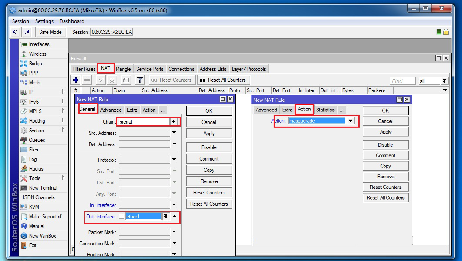Screen dimensions: 462x261
Task: Click the Session address field
Action: (112, 32)
